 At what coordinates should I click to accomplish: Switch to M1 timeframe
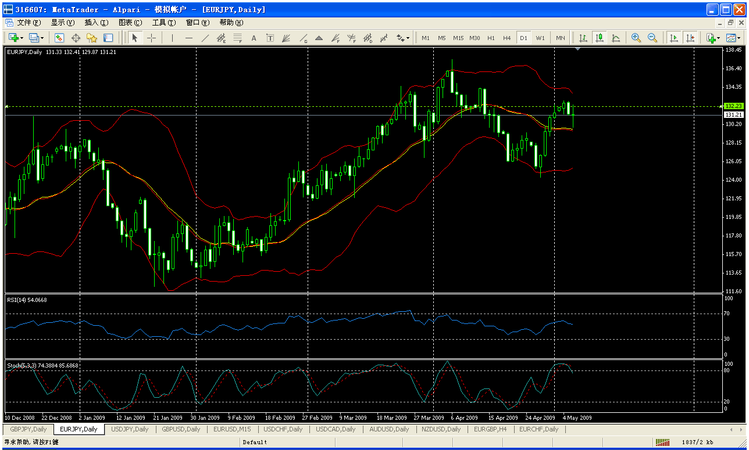click(426, 38)
